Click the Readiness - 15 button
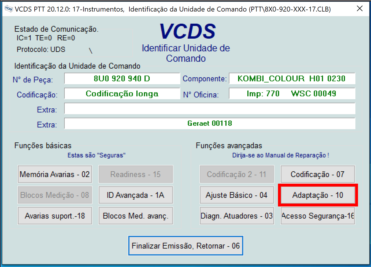371x267 pixels. pyautogui.click(x=136, y=174)
